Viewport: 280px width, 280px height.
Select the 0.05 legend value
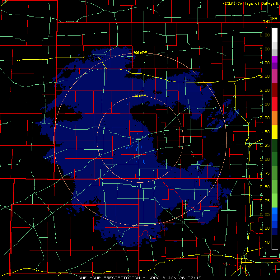pos(265,214)
